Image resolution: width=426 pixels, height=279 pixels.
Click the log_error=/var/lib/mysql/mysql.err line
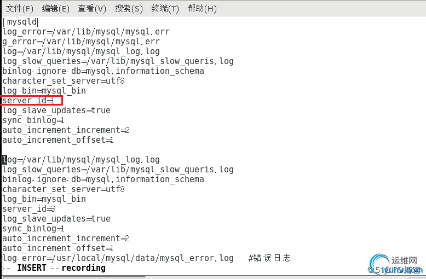[86, 32]
